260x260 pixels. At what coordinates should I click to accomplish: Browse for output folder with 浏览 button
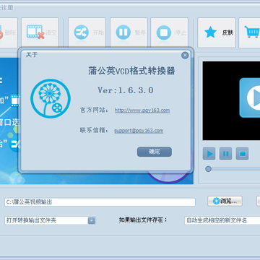coord(225,201)
